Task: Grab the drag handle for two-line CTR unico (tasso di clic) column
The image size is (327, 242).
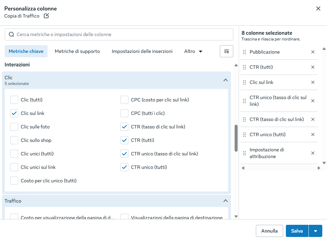Action: click(x=244, y=101)
